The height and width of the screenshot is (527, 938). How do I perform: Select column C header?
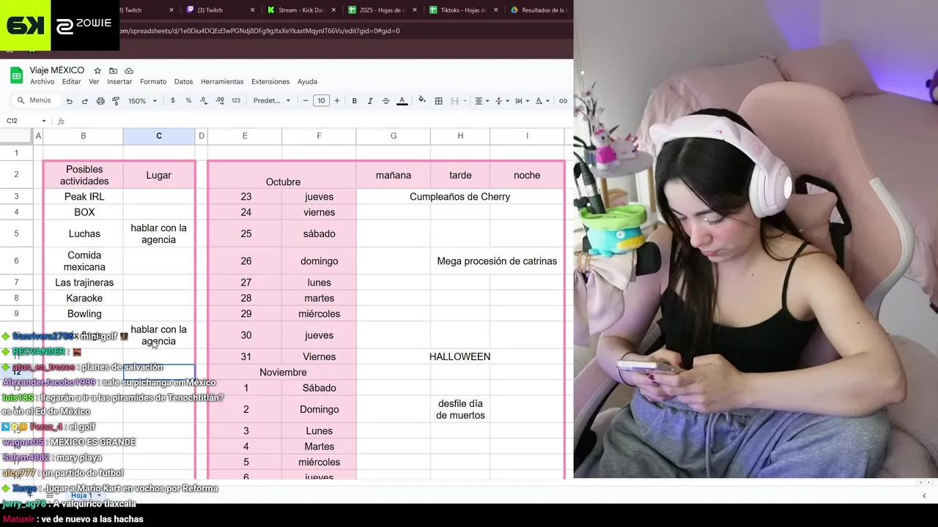pyautogui.click(x=159, y=136)
